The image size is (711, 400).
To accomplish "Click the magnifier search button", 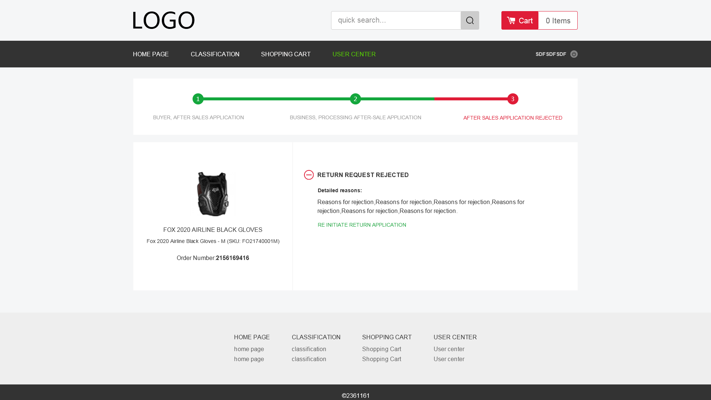I will click(470, 20).
